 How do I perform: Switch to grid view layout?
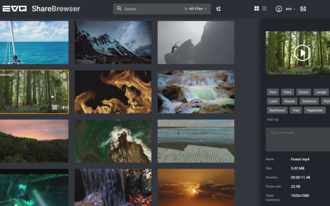[x=257, y=9]
